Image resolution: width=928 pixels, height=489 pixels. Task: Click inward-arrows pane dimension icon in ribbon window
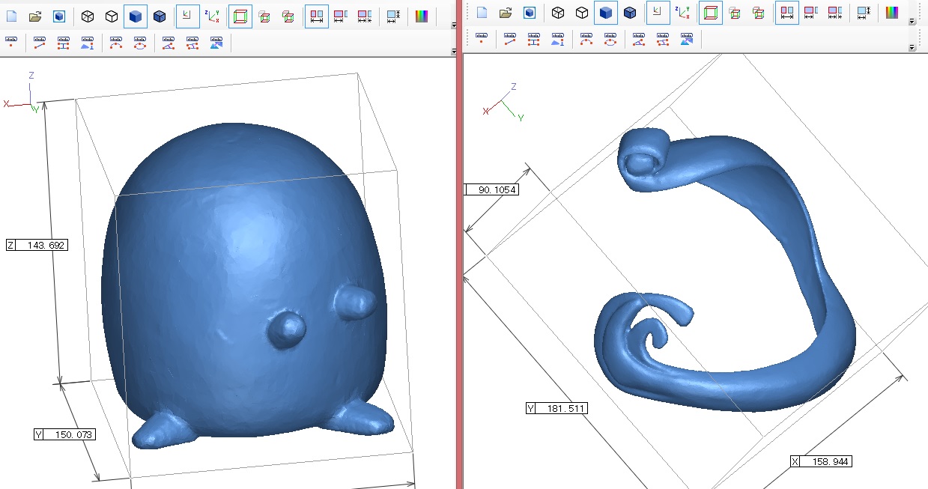(x=835, y=12)
